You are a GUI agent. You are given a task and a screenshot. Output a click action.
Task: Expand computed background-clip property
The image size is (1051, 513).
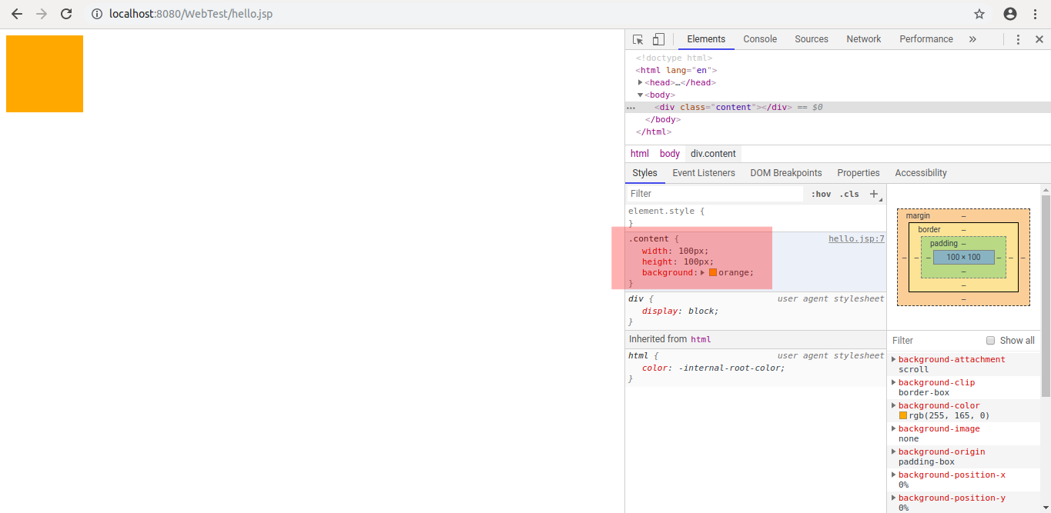coord(894,382)
